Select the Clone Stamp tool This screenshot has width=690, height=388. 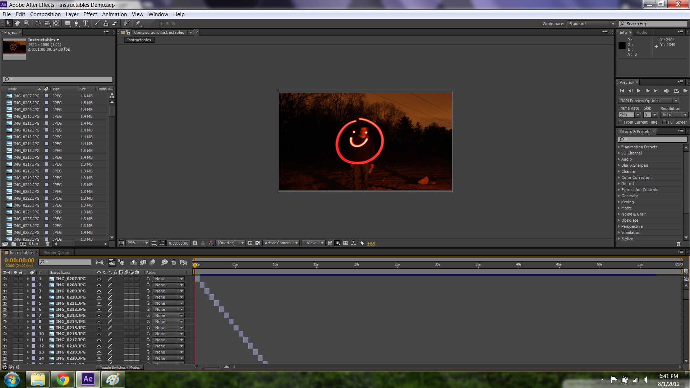(106, 23)
